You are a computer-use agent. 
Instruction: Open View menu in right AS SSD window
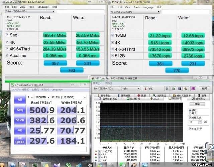[x=128, y=7]
